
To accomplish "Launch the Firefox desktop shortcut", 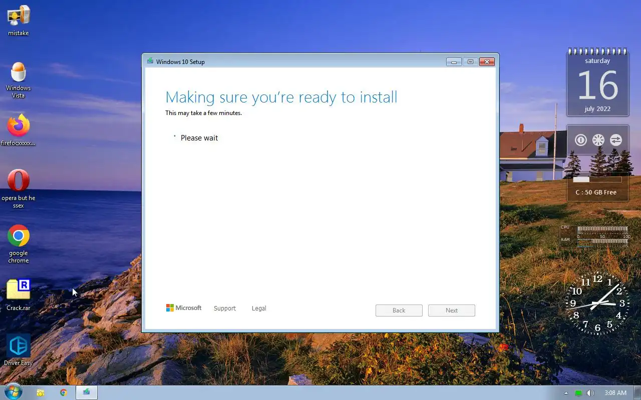I will click(19, 130).
